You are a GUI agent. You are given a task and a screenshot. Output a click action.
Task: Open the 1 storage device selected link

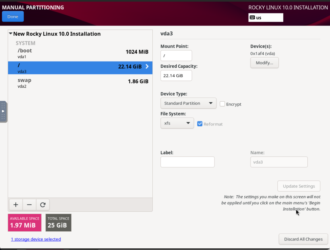(36, 239)
